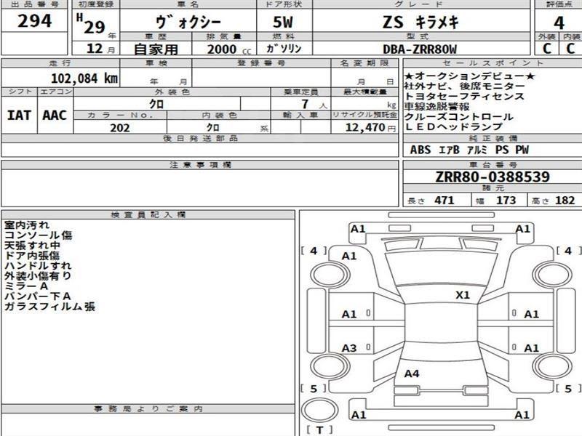The height and width of the screenshot is (436, 582).
Task: Click the model code DBA-ZRR80W
Action: [x=420, y=49]
